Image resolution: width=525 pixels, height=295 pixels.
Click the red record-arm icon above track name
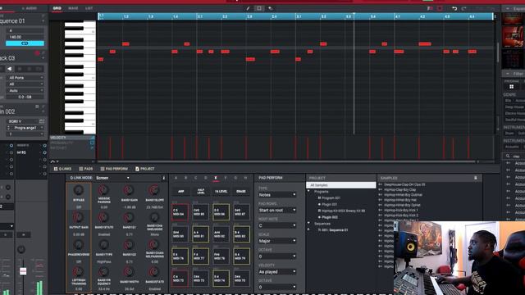[37, 52]
